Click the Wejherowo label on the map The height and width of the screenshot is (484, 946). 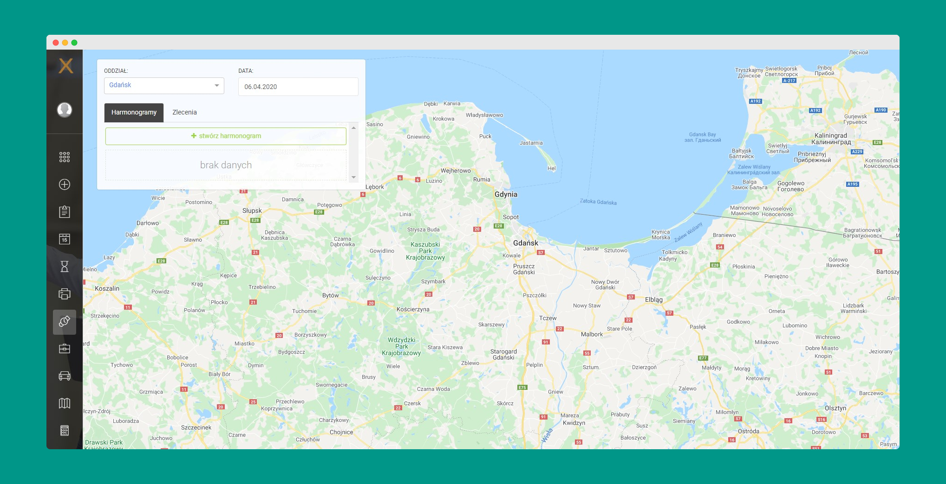tap(455, 171)
